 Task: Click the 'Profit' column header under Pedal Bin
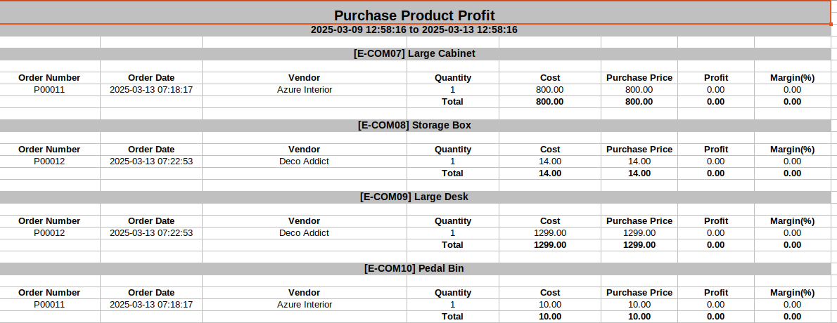point(716,293)
